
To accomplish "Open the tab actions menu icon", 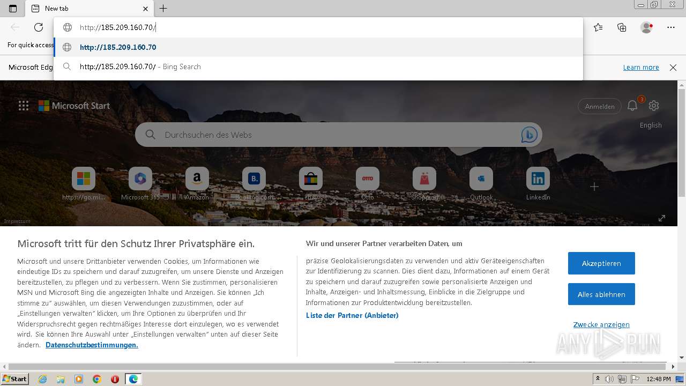I will pos(13,9).
